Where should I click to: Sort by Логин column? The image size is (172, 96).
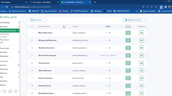[x=75, y=26]
